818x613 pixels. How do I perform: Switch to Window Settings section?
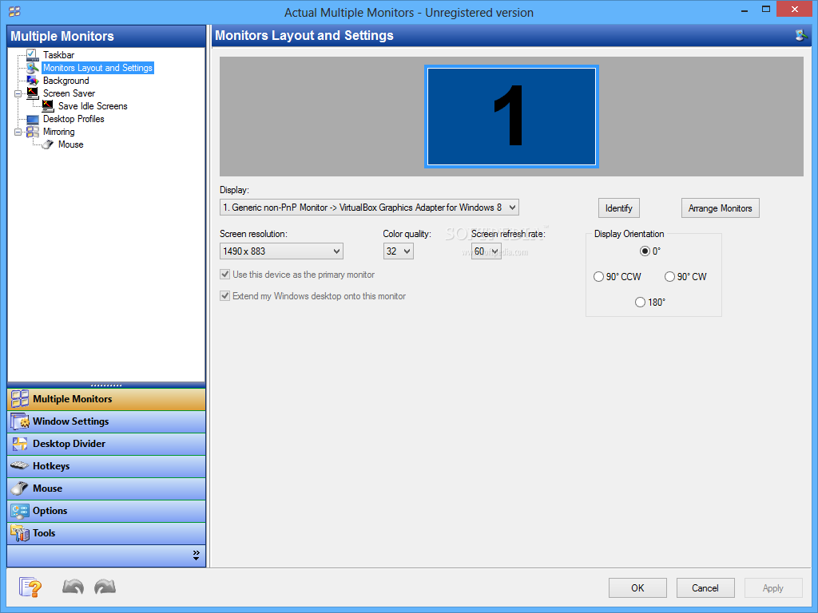tap(106, 421)
